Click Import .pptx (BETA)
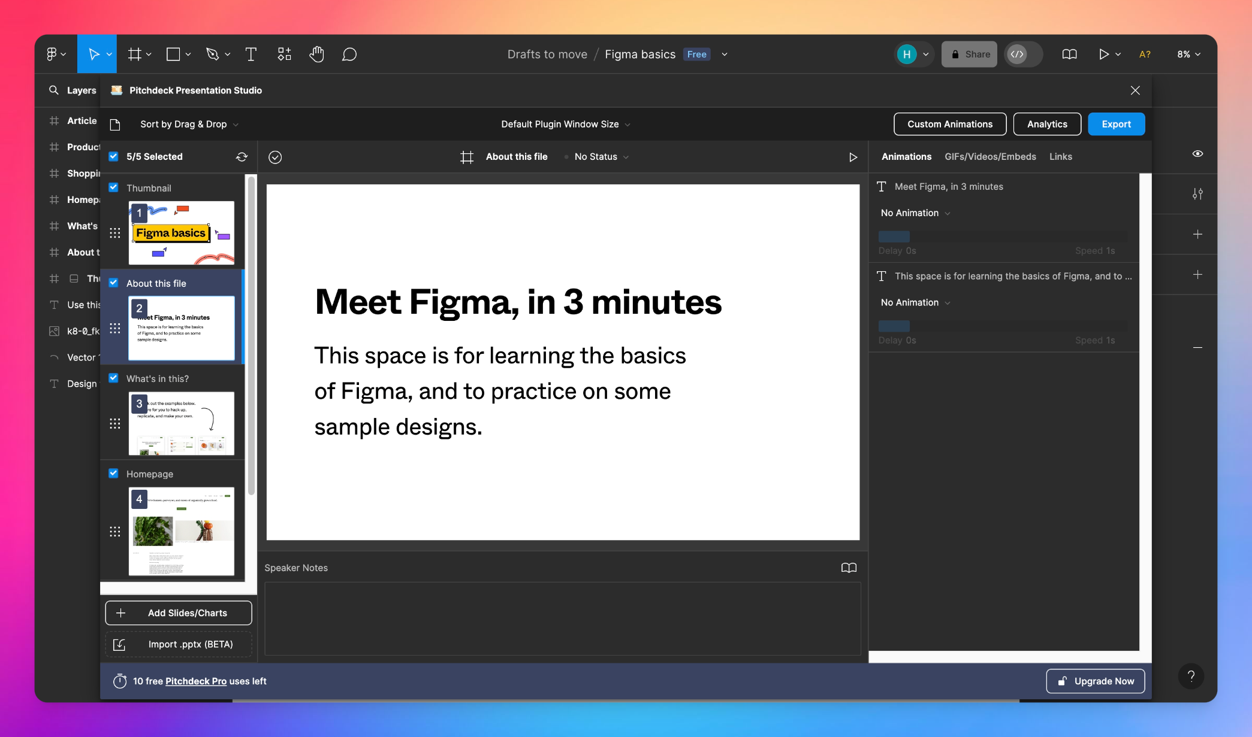Screen dimensions: 1252x737 pyautogui.click(x=179, y=645)
